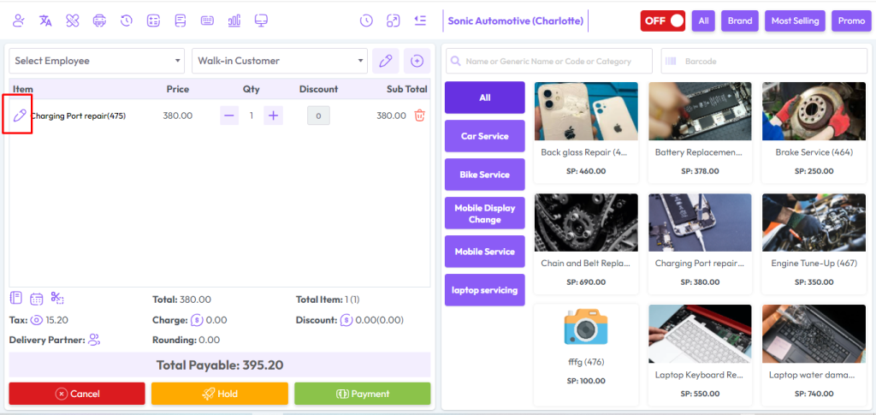
Task: Open the Walk-in Customer dropdown
Action: tap(280, 61)
